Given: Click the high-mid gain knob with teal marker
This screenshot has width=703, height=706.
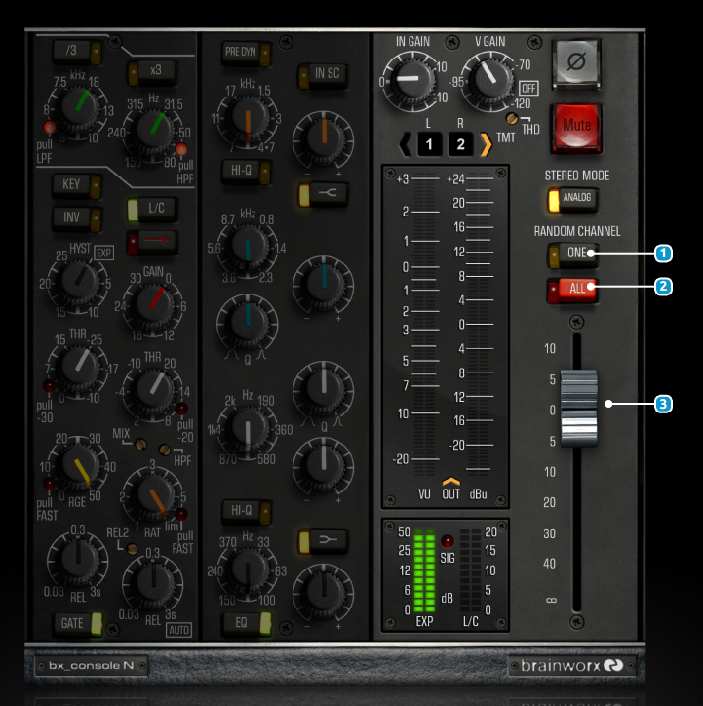Looking at the screenshot, I should 323,285.
